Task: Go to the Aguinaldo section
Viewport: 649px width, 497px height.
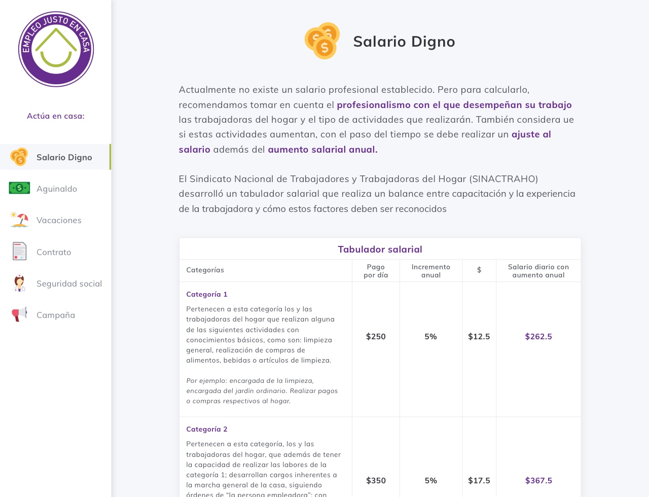Action: point(57,189)
